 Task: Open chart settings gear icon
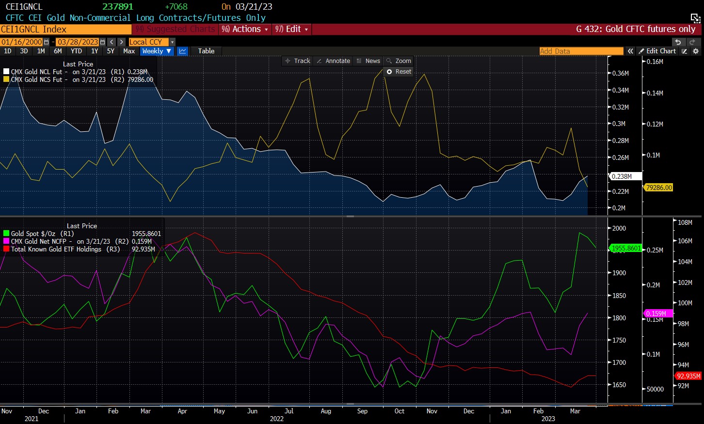696,51
